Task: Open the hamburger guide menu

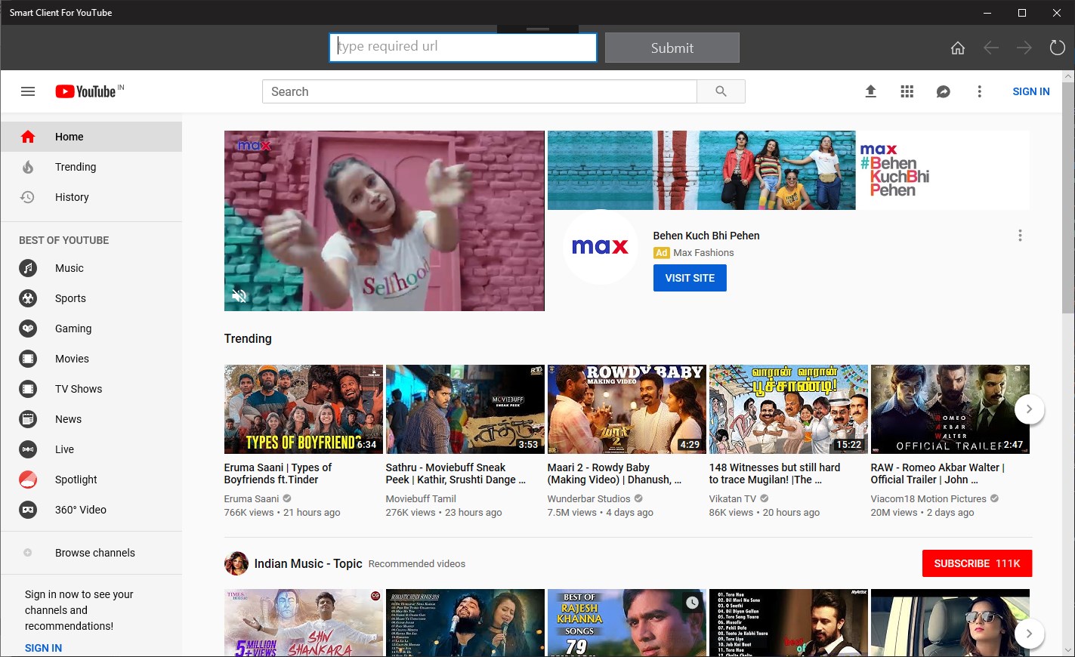Action: click(x=28, y=91)
